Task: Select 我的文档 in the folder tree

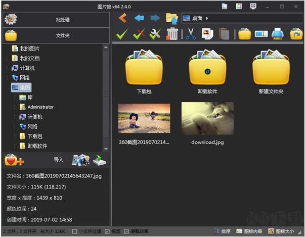Action: click(26, 58)
